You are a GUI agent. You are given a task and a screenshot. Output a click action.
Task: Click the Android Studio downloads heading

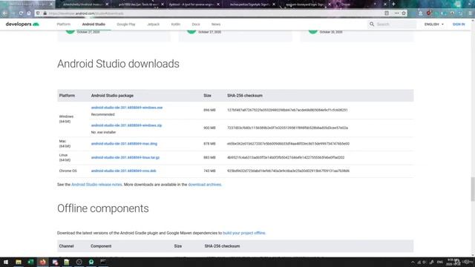click(118, 64)
